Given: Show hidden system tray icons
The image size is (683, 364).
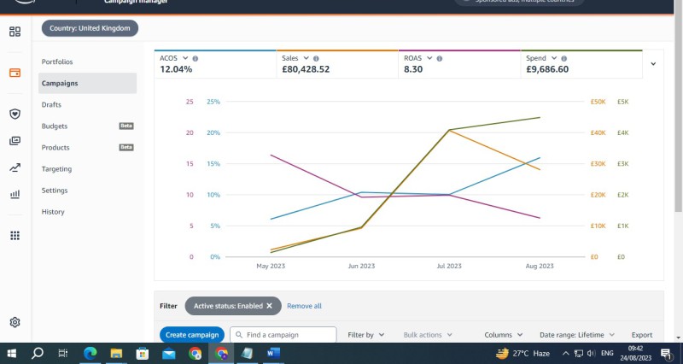Looking at the screenshot, I should pyautogui.click(x=565, y=354).
